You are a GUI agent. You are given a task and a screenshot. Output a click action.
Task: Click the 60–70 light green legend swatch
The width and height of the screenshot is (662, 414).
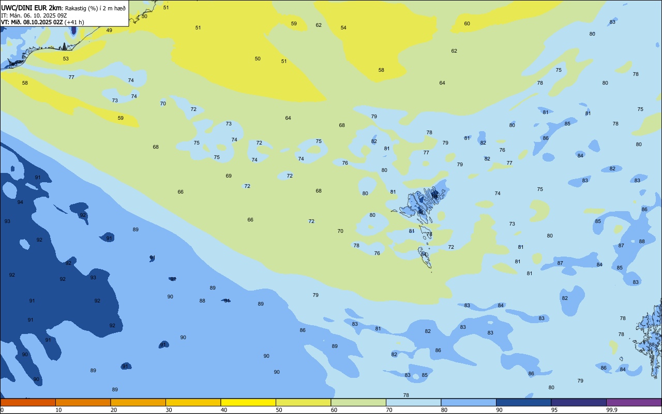358,402
